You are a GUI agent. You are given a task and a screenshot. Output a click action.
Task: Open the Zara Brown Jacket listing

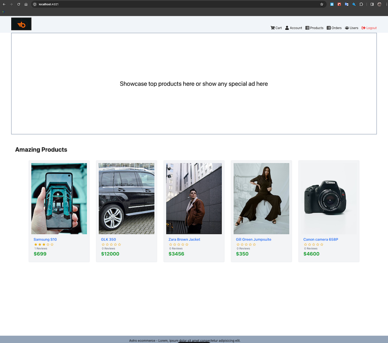point(184,239)
